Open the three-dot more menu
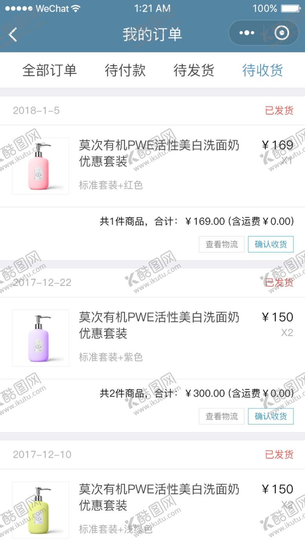 (247, 33)
